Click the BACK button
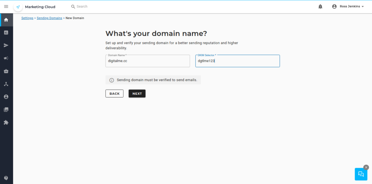372x184 pixels. 114,94
